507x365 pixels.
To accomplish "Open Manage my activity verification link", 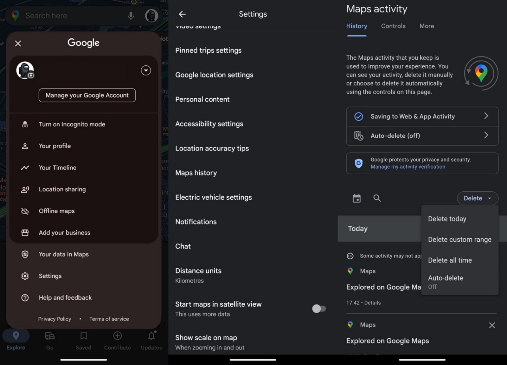I will point(408,166).
